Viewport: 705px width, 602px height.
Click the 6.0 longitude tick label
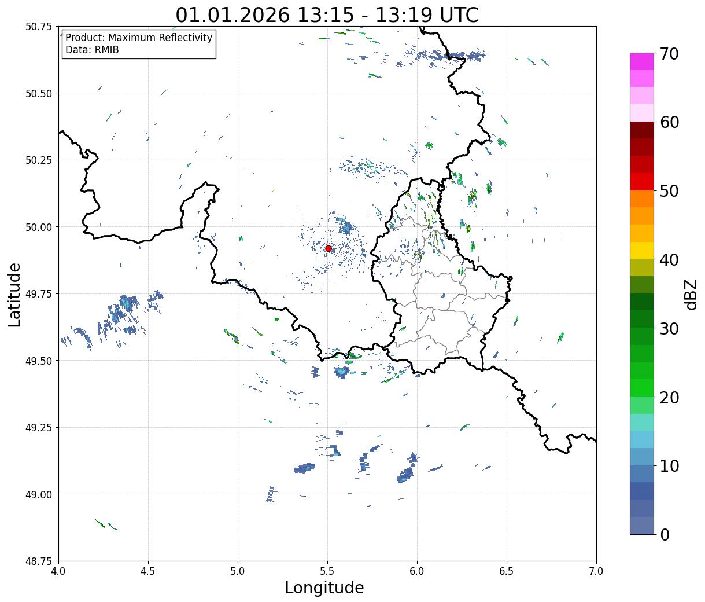click(417, 571)
